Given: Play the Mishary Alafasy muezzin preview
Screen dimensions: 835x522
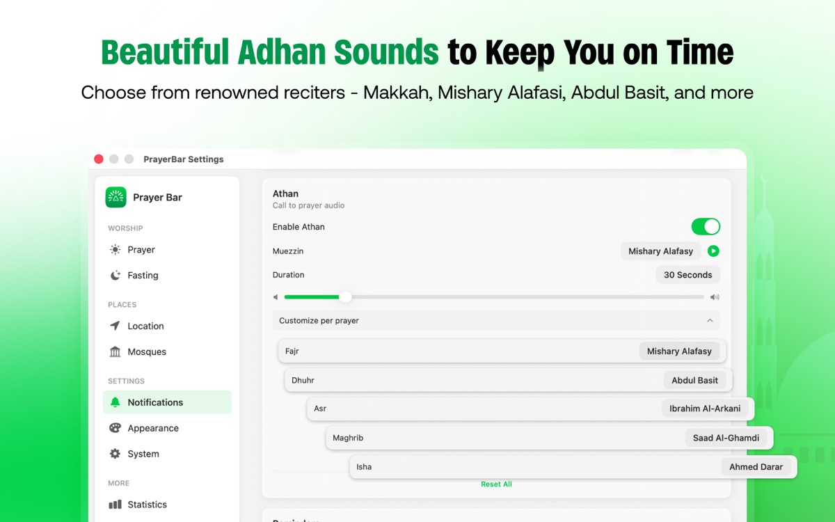Looking at the screenshot, I should click(713, 251).
